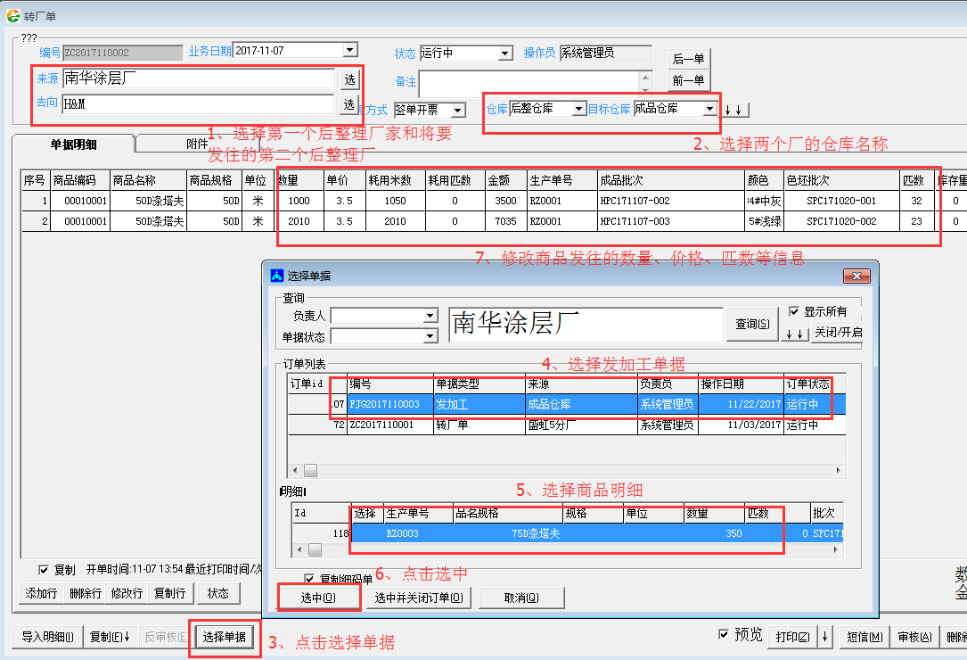
Task: Click the double-arrow button below 查询(S)
Action: click(x=795, y=334)
